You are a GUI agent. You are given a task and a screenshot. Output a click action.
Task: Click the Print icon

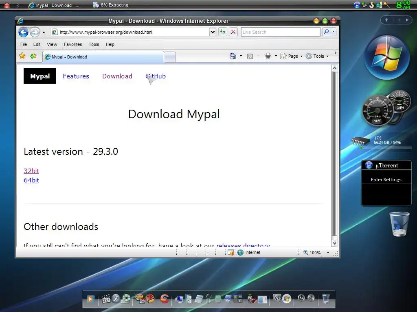pyautogui.click(x=268, y=56)
